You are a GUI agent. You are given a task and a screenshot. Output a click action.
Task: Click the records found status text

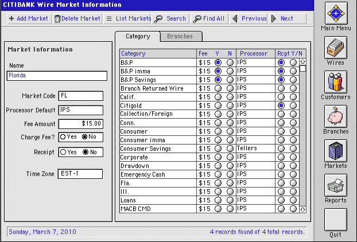pos(257,232)
